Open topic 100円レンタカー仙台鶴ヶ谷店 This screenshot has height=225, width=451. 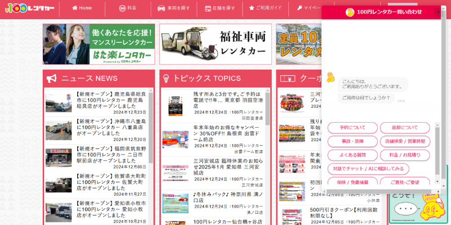[228, 222]
